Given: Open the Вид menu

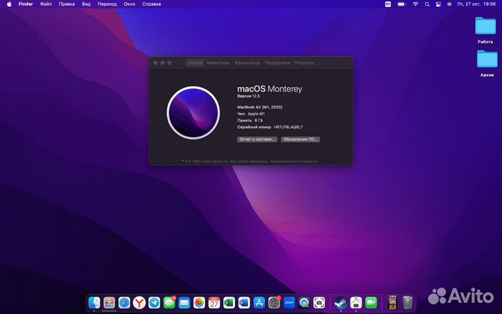Looking at the screenshot, I should pyautogui.click(x=86, y=4).
